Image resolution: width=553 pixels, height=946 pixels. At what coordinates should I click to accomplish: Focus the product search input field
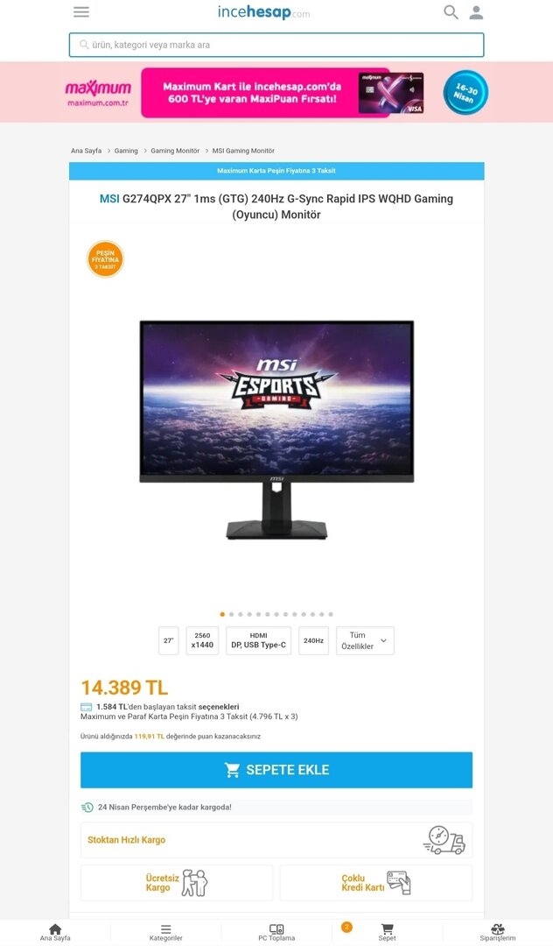tap(276, 45)
